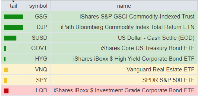
Task: Click the DJP green tail bar
Action: tap(13, 27)
